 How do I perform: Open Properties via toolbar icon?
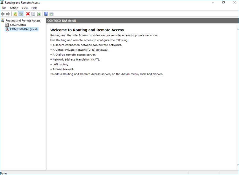point(33,14)
